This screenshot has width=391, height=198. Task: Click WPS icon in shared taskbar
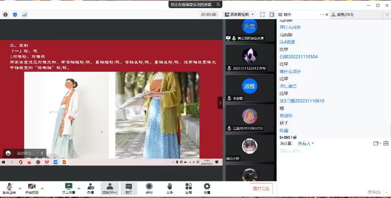pos(46,162)
